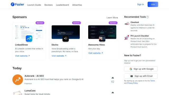Open the Terms link
Viewport: 169px width, 95px height.
tap(153, 81)
